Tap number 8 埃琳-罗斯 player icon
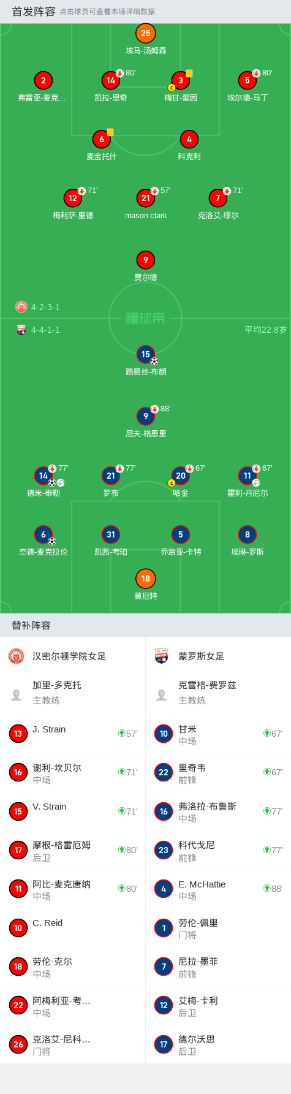291x1094 pixels. (248, 534)
